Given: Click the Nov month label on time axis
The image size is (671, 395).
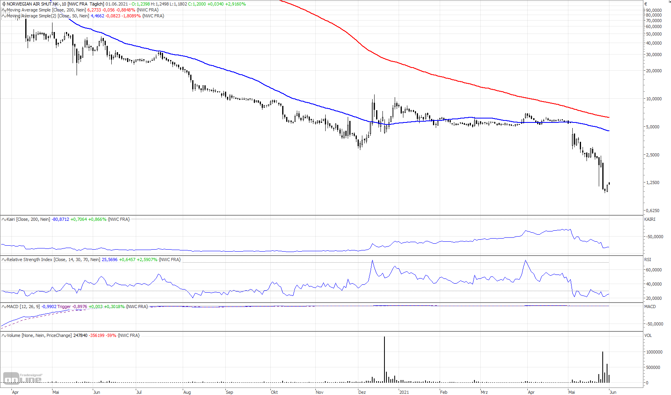Looking at the screenshot, I should coord(320,392).
